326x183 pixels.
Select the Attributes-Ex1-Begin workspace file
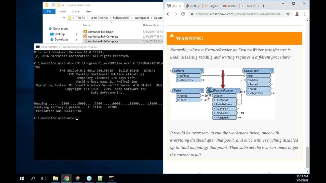100,32
